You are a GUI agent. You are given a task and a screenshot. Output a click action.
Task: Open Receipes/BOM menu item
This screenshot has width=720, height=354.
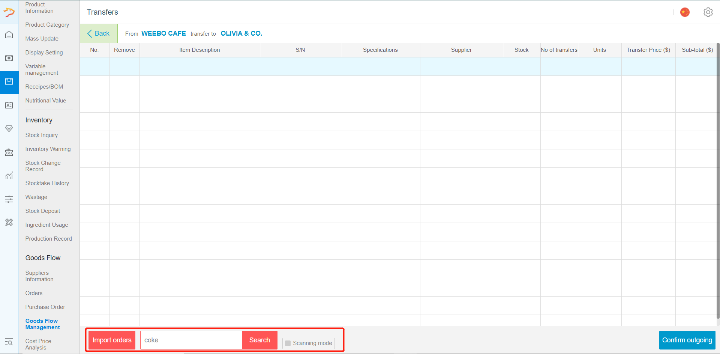(x=44, y=87)
